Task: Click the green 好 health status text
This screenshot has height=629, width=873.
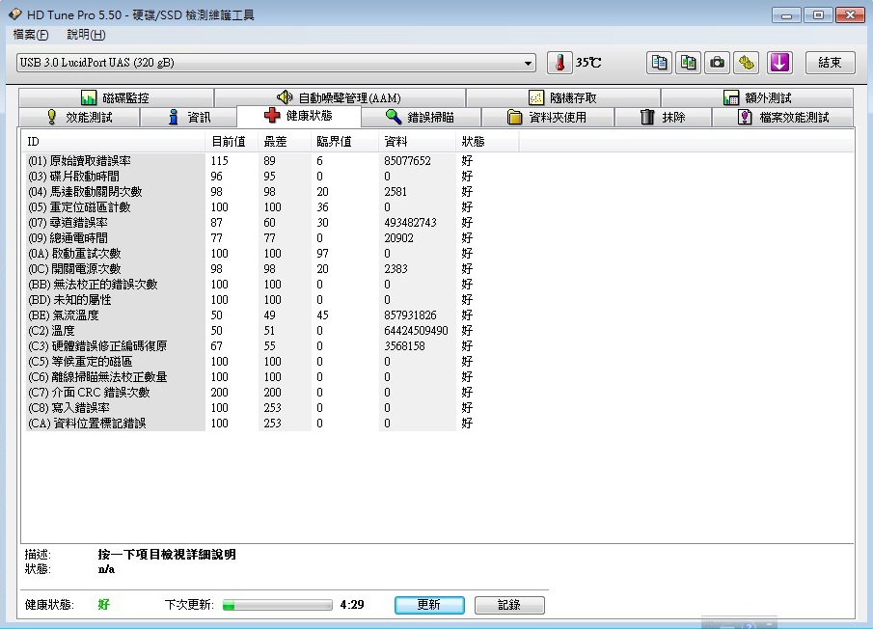Action: (103, 605)
